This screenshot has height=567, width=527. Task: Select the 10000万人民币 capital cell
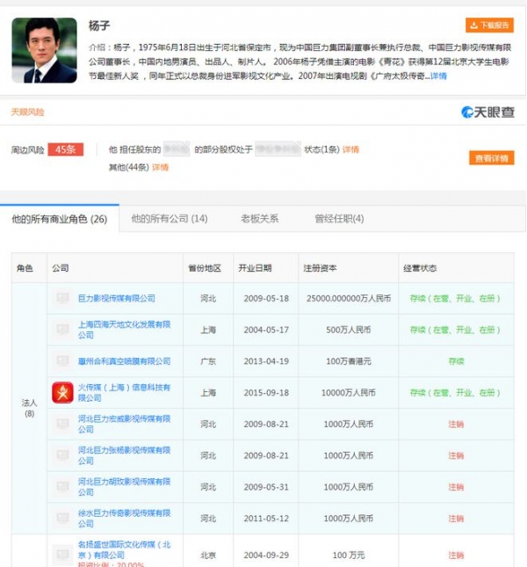[349, 393]
